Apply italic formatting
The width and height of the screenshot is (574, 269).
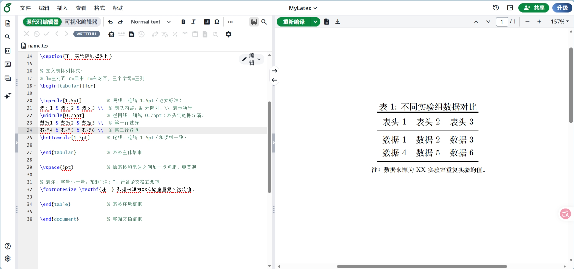point(193,22)
